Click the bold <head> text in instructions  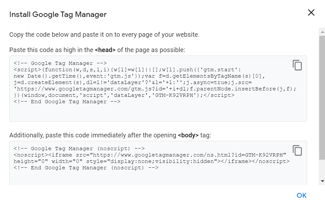coord(105,50)
